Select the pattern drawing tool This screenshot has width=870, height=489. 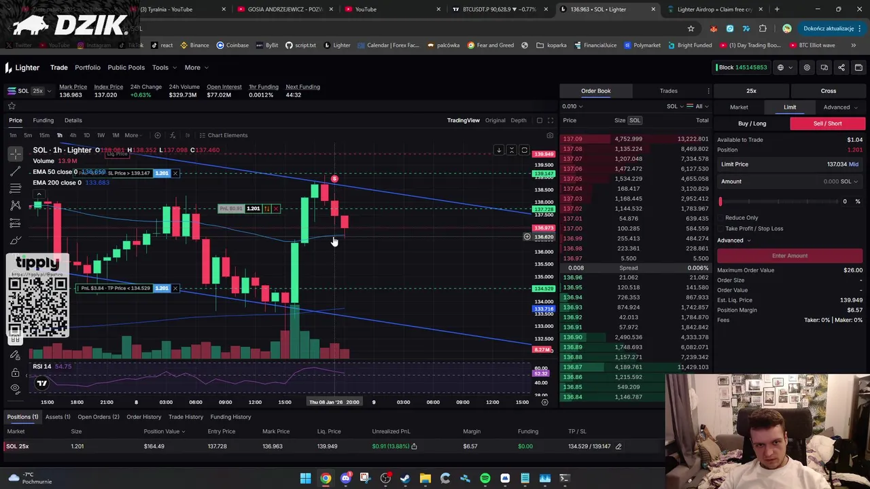coord(15,205)
